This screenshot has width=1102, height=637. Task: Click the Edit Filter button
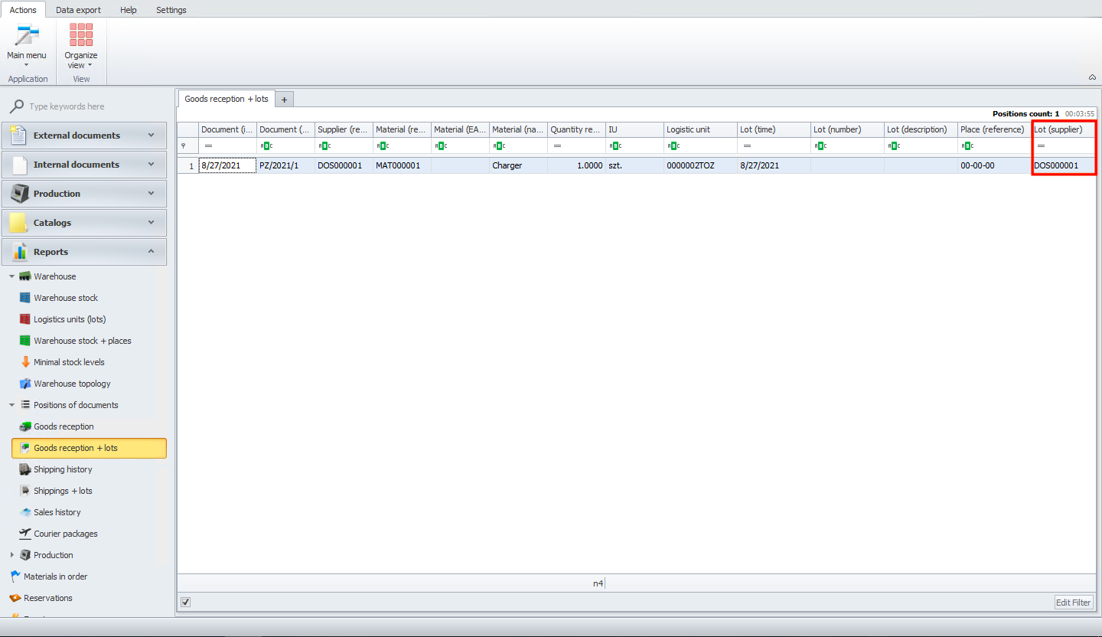click(x=1074, y=603)
